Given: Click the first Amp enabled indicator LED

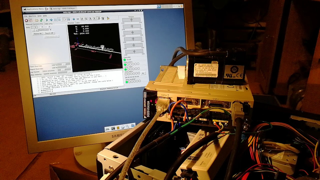Looking at the screenshot, I should click(x=127, y=82).
